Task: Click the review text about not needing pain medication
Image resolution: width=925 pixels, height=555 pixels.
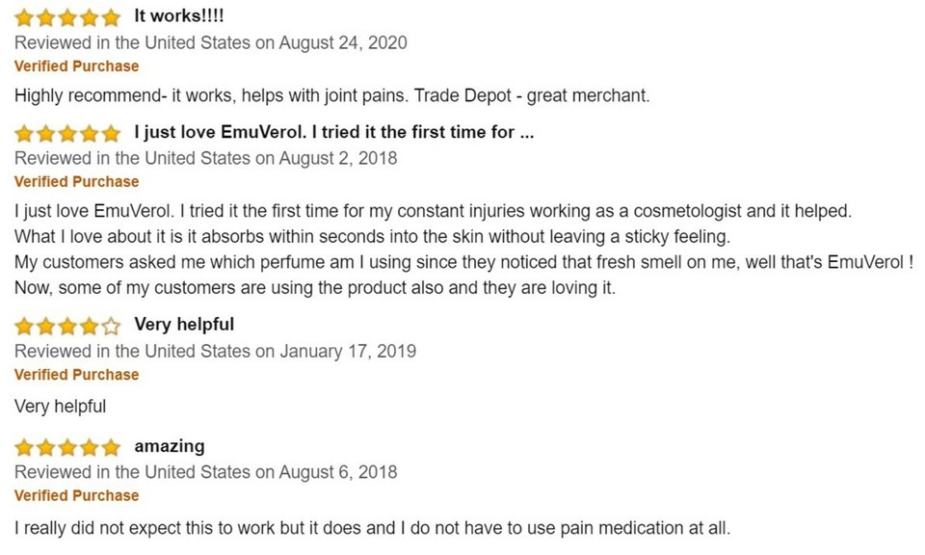Action: [x=372, y=528]
